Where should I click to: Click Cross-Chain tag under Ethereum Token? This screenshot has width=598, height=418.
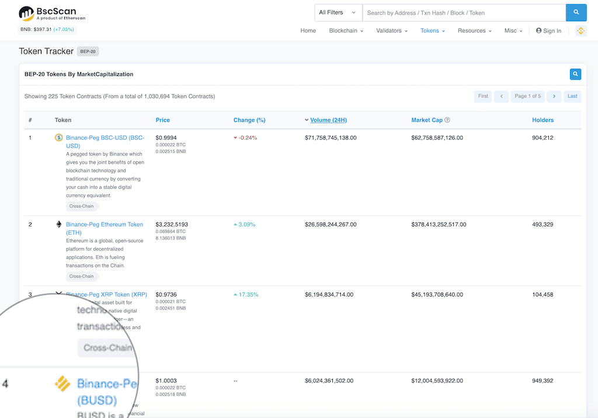pos(82,276)
